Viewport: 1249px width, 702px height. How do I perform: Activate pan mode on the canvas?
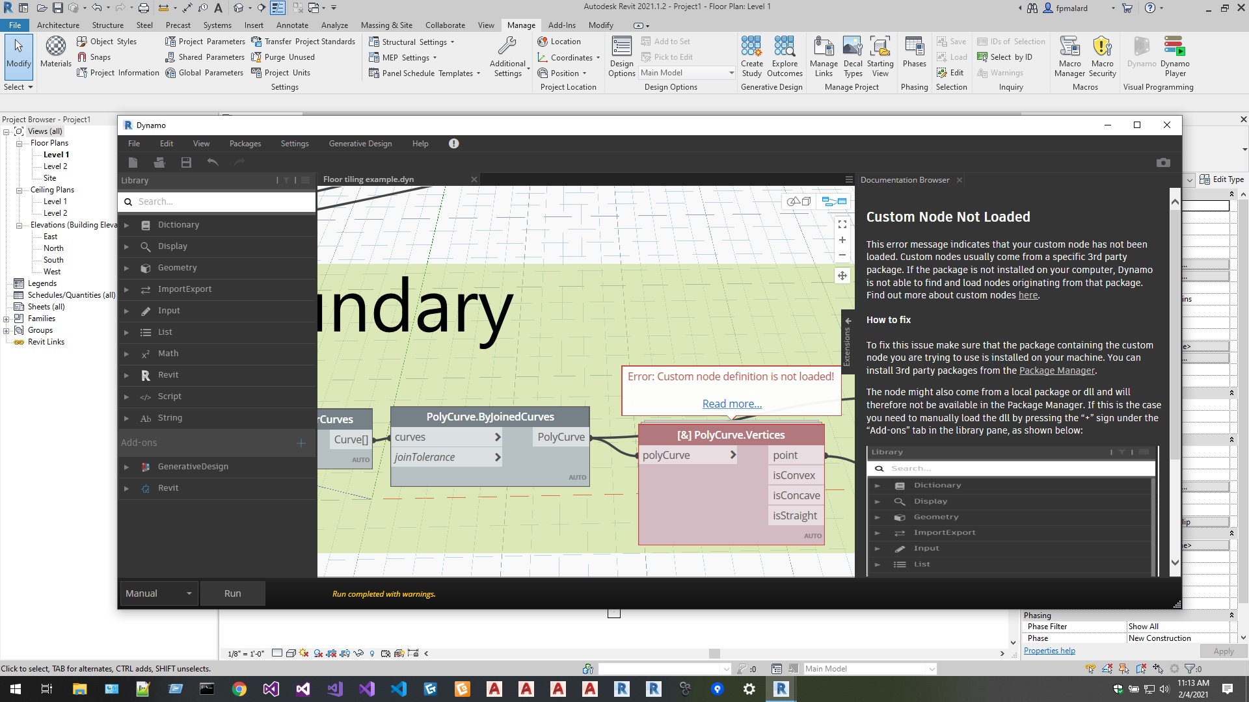pos(842,276)
